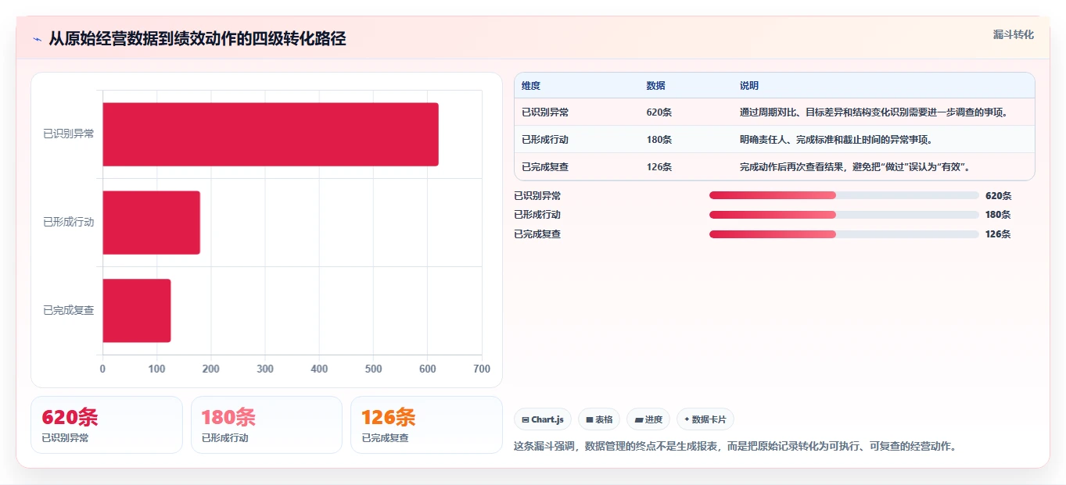Screen dimensions: 1066x485
Task: Select the 数据卡片 tag chip
Action: click(x=705, y=419)
